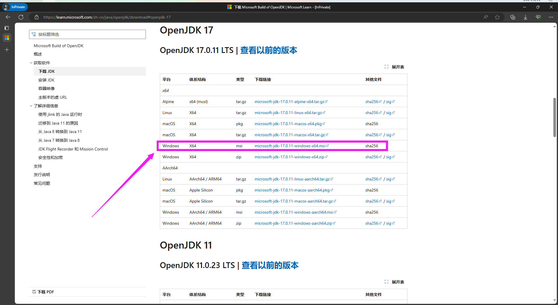This screenshot has width=558, height=305.
Task: Select 下载 JDK in the sidebar
Action: (90, 71)
